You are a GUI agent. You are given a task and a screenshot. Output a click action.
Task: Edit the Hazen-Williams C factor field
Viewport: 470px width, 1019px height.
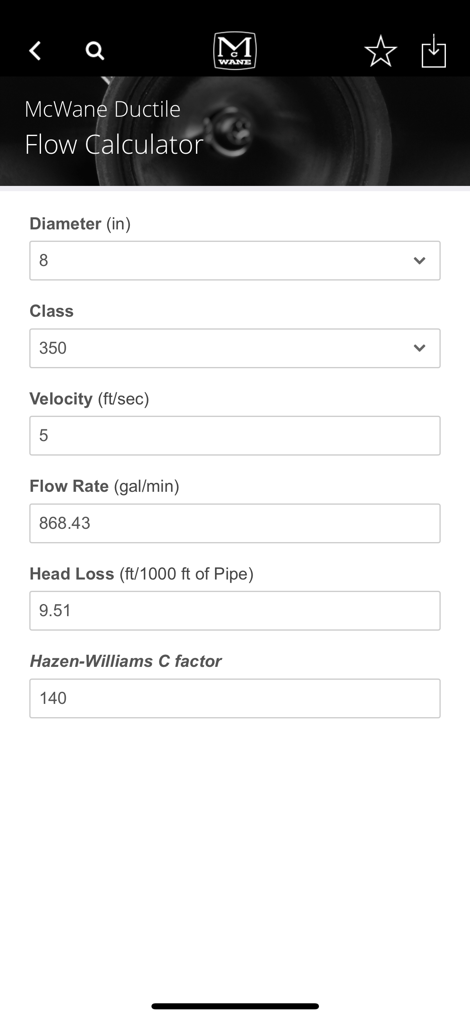pos(235,698)
